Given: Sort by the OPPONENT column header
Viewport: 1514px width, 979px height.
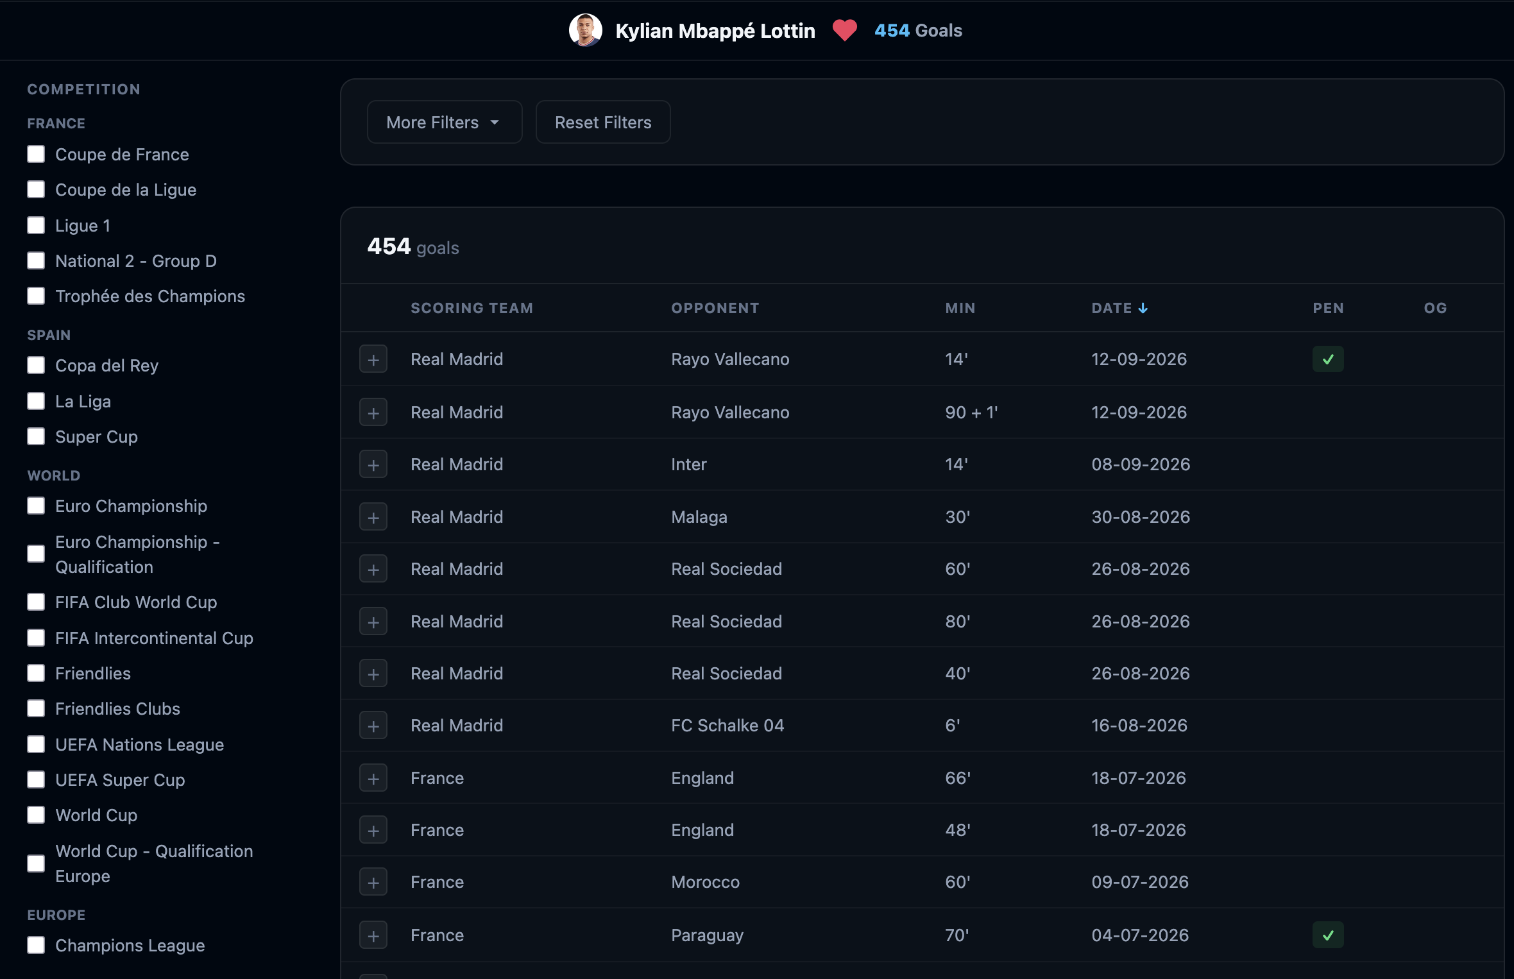Looking at the screenshot, I should tap(715, 308).
